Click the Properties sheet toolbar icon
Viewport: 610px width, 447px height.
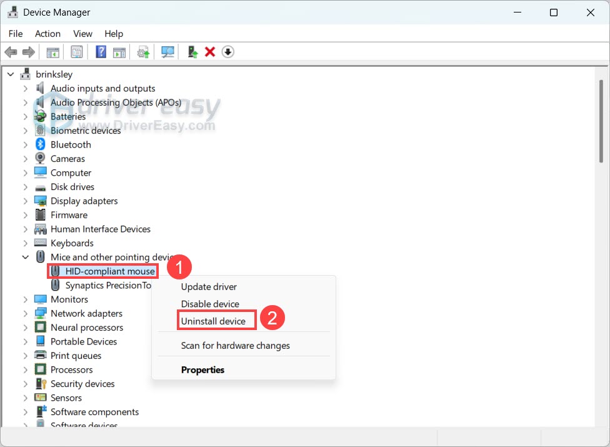point(77,52)
